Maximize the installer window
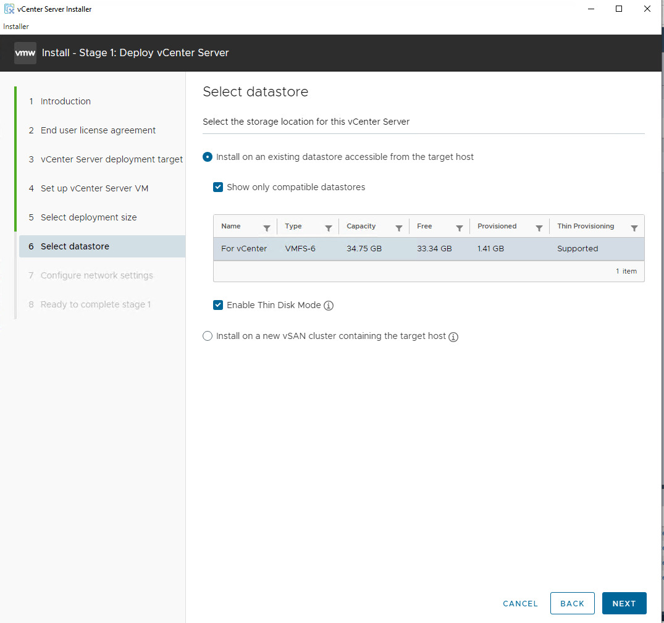 click(619, 9)
